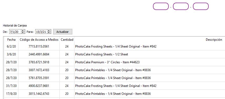Select access code 3007.1672.4183 row
Image resolution: width=225 pixels, height=99 pixels.
point(115,70)
